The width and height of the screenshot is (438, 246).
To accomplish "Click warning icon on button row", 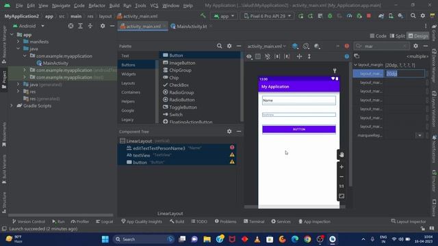I will click(232, 162).
